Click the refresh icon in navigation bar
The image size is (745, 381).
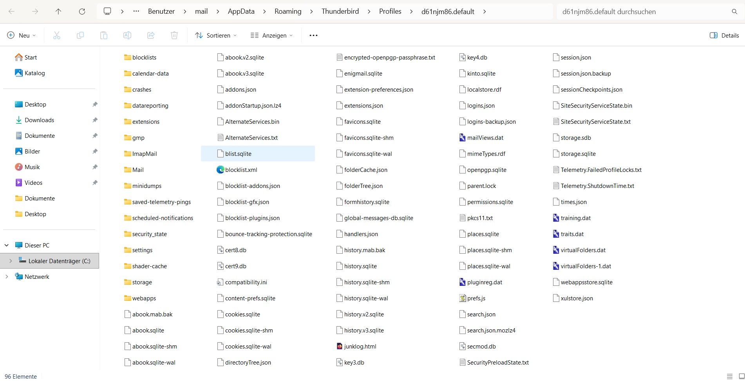(82, 11)
